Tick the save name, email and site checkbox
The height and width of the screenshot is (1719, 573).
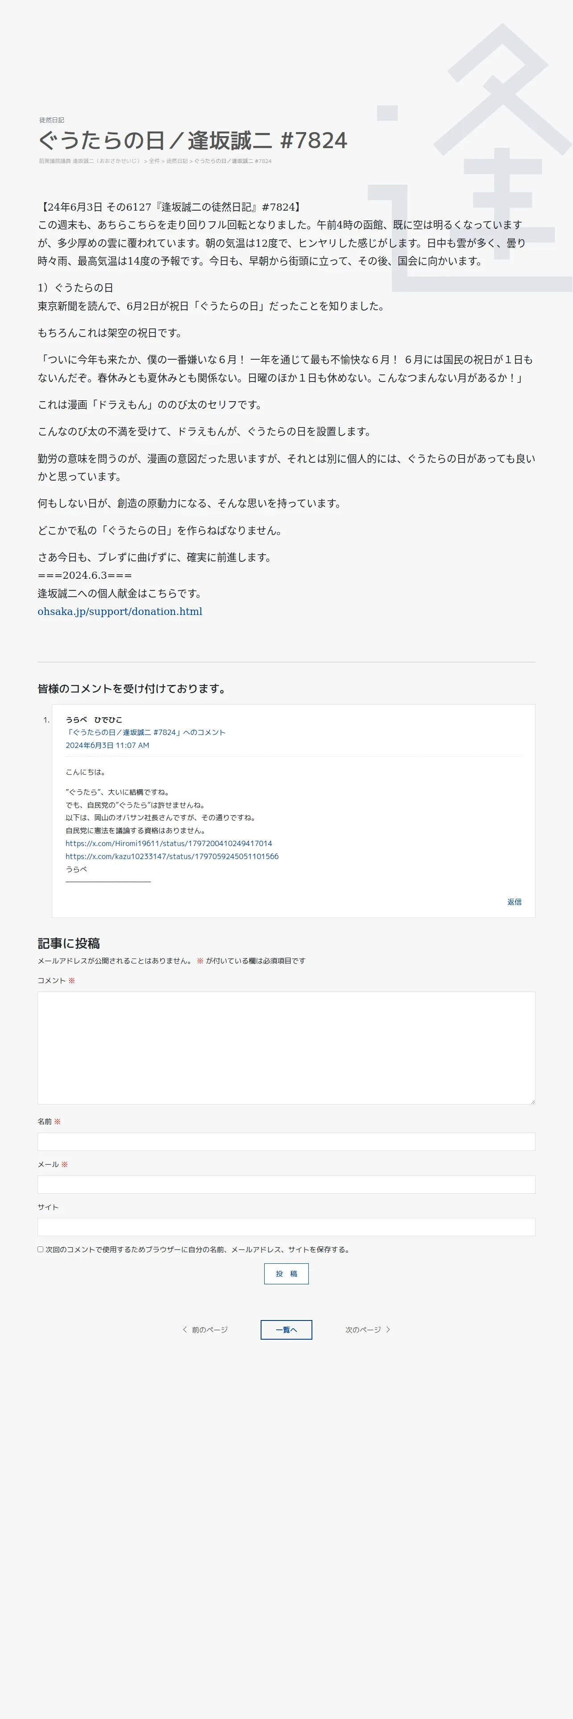pyautogui.click(x=41, y=1249)
